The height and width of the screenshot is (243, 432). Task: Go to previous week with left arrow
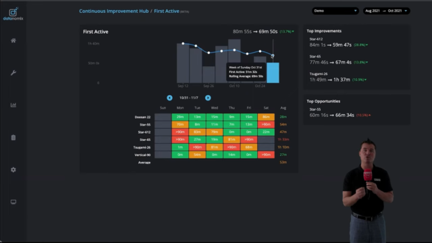click(169, 98)
